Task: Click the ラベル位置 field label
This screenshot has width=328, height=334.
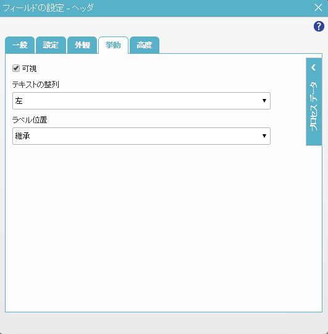Action: click(30, 120)
